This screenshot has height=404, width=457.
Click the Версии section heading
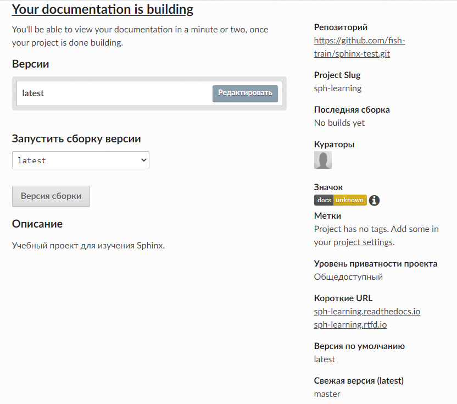click(30, 64)
